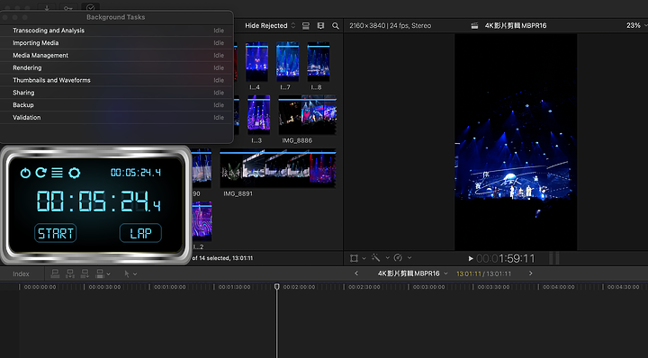Click the audio meter bars beside timecode
This screenshot has height=358, width=648.
pos(554,258)
